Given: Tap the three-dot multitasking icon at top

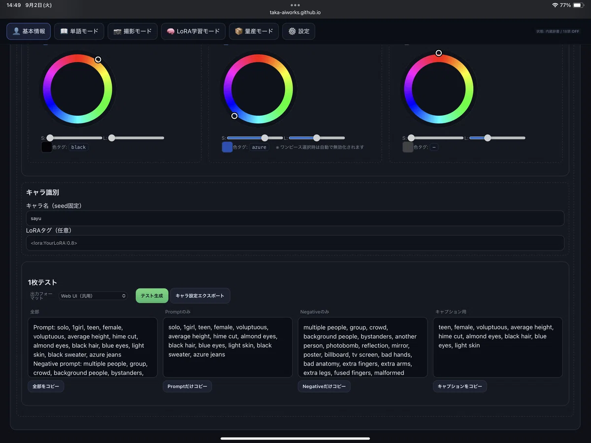Looking at the screenshot, I should pyautogui.click(x=295, y=5).
